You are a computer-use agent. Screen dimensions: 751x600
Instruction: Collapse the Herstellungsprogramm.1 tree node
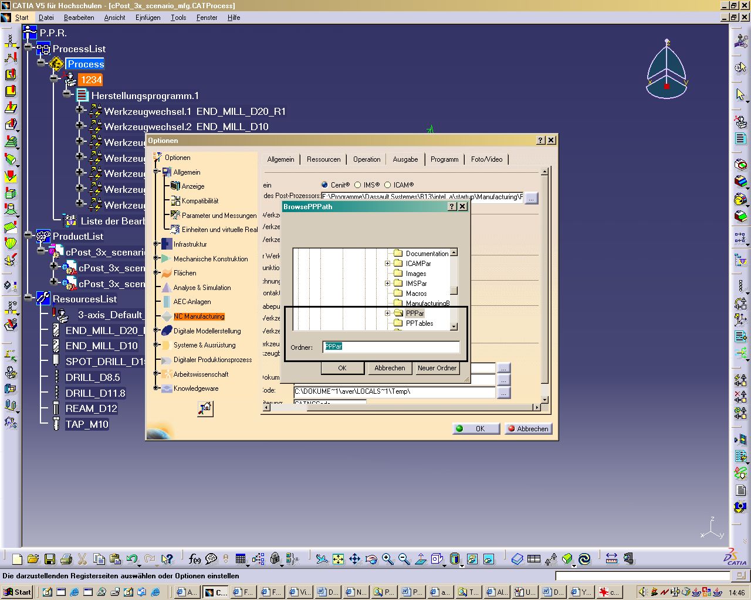[x=67, y=95]
